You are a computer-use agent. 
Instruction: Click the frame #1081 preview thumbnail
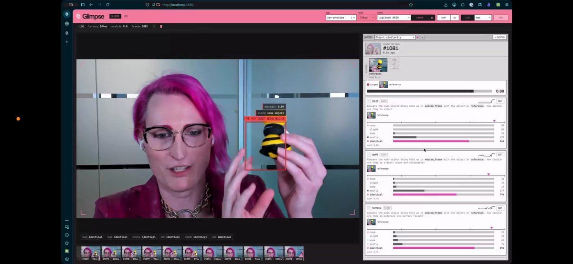click(x=373, y=49)
